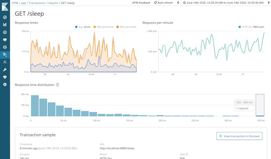The image size is (271, 159).
Task: Select the highlighted APM sidebar icon
Action: [5, 55]
